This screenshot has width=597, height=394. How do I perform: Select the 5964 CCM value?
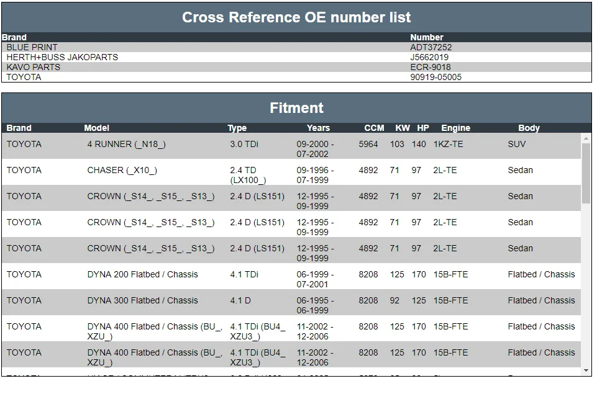pyautogui.click(x=368, y=144)
